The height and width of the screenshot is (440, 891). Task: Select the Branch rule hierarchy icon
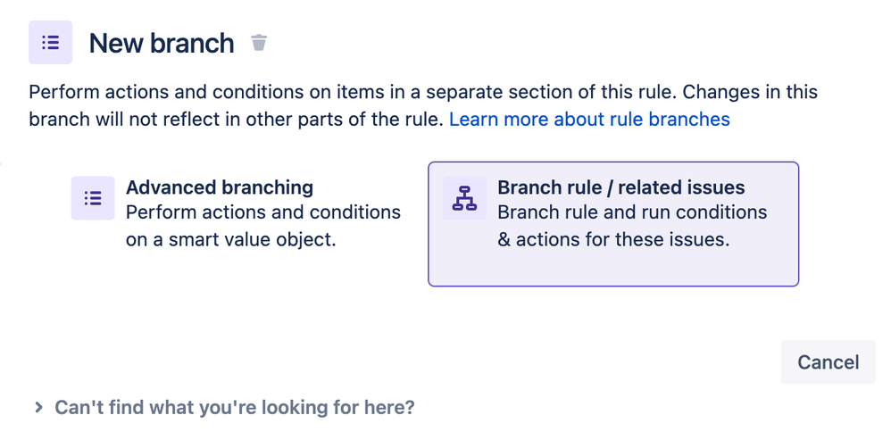click(464, 198)
